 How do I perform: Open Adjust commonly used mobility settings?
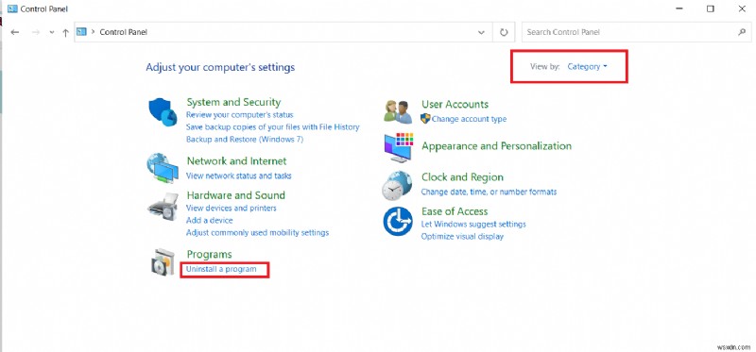257,232
